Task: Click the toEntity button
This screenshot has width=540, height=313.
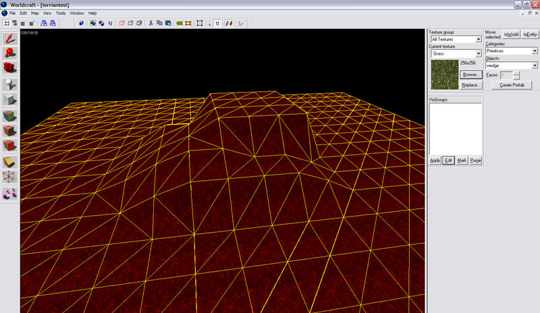Action: (530, 34)
